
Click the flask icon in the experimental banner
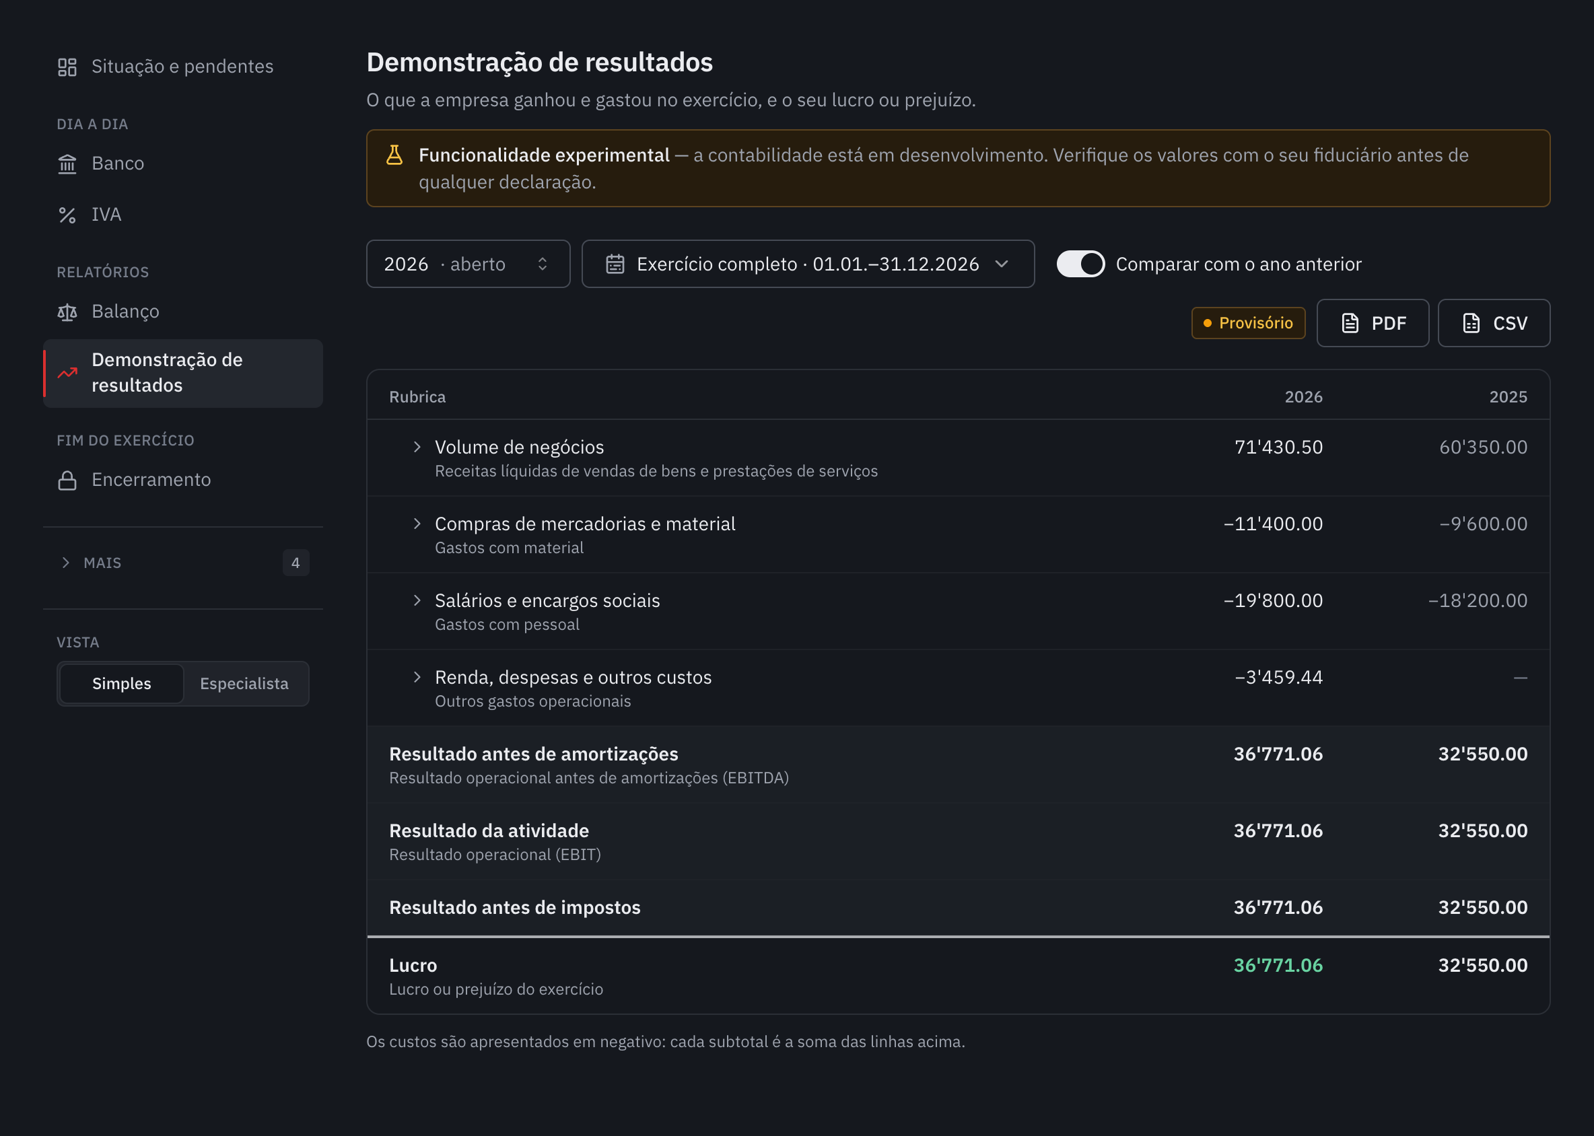point(394,155)
